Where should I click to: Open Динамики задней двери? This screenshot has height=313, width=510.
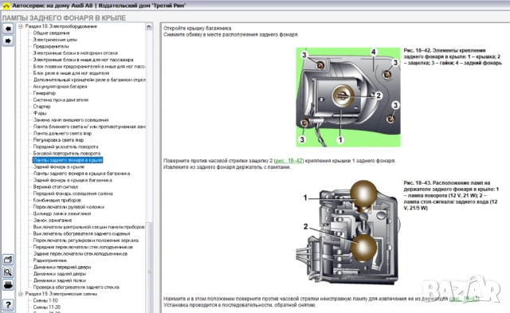coord(59,274)
